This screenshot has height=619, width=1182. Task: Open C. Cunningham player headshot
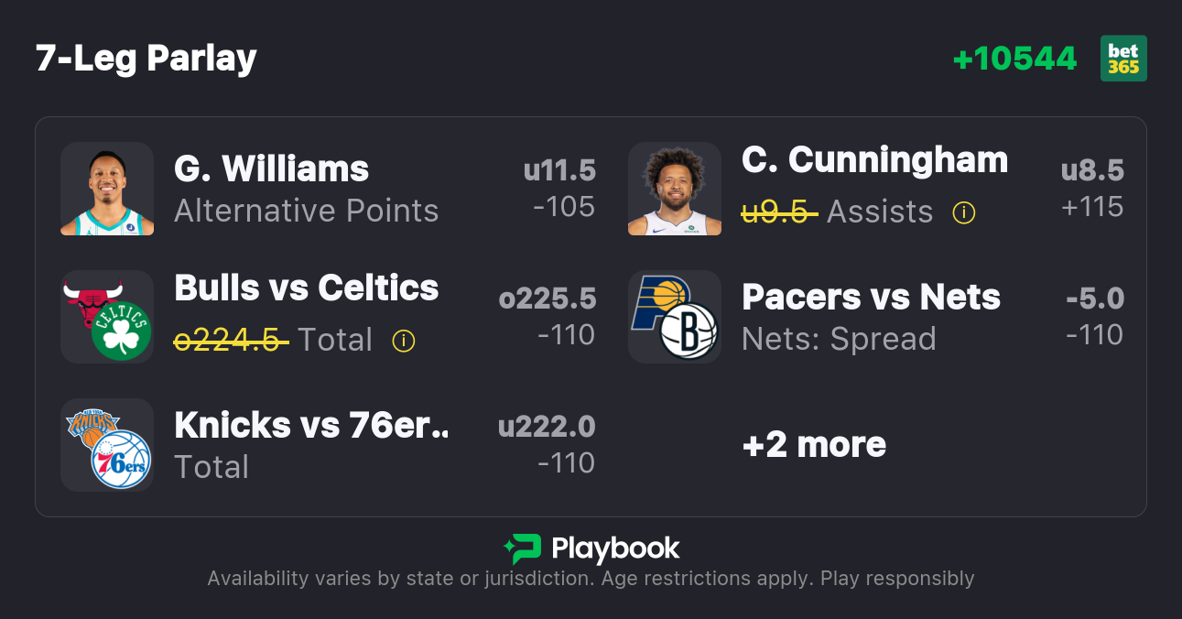pyautogui.click(x=675, y=189)
